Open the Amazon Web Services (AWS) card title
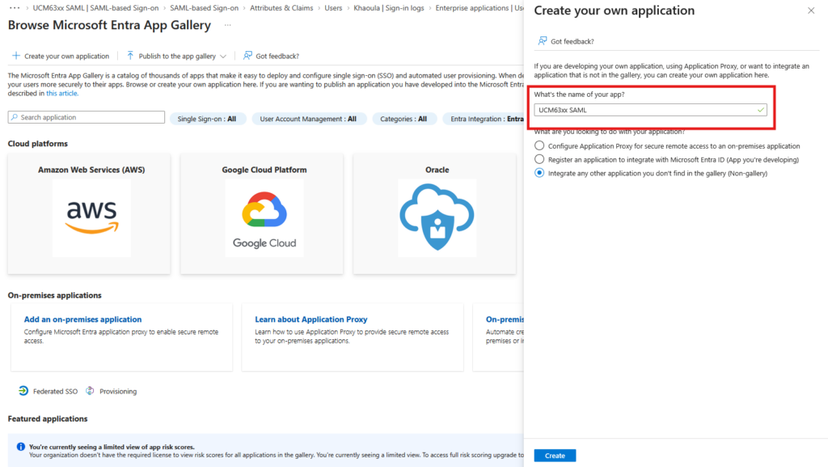This screenshot has width=828, height=467. click(x=91, y=170)
